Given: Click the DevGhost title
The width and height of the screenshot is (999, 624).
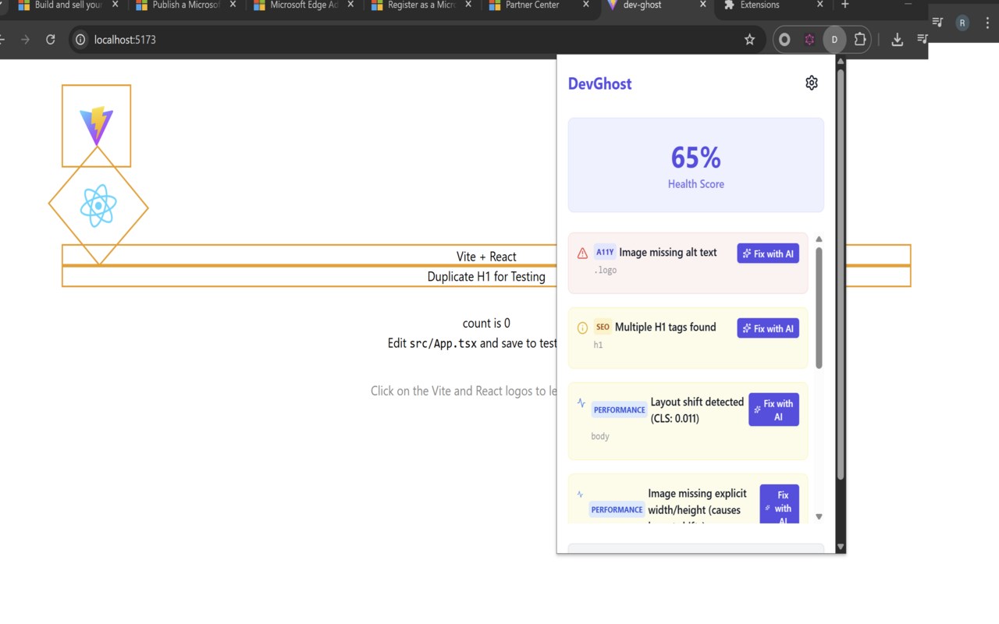Looking at the screenshot, I should 600,83.
